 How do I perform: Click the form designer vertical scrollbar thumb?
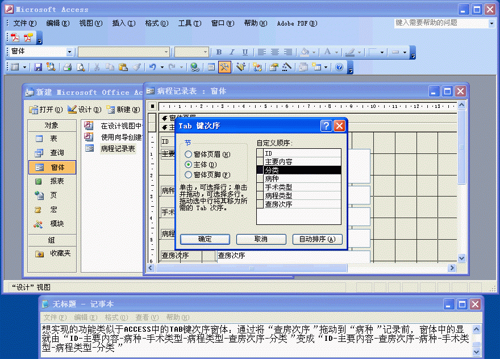pyautogui.click(x=462, y=147)
